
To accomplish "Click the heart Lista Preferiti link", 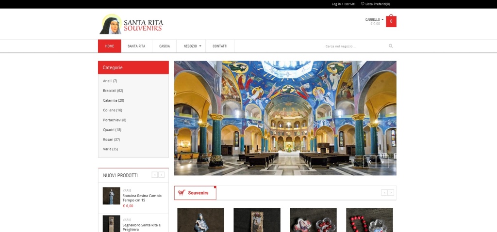I will pos(375,4).
